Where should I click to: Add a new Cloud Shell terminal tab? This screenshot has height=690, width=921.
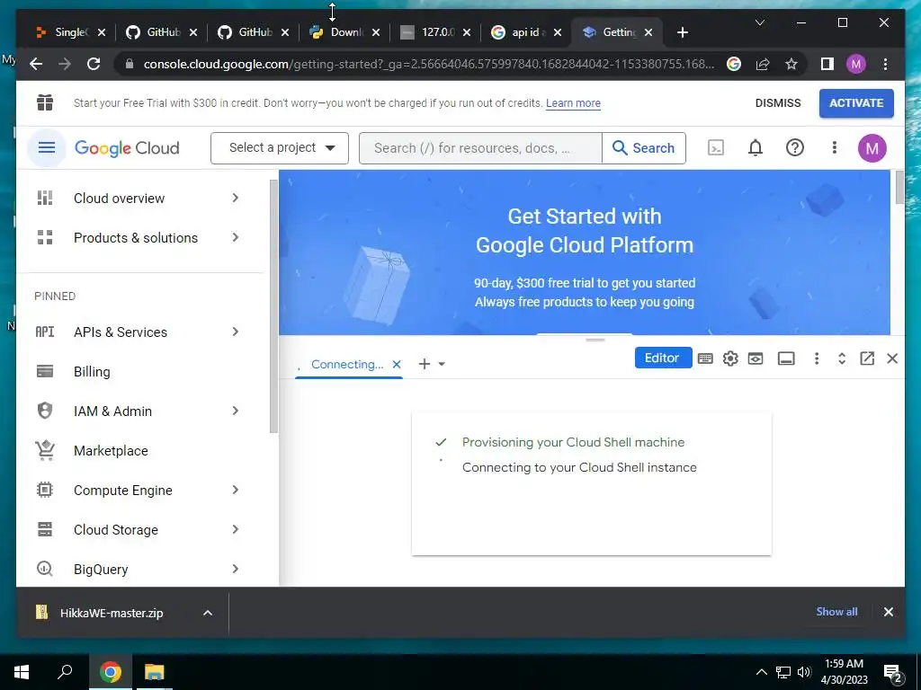(x=425, y=365)
